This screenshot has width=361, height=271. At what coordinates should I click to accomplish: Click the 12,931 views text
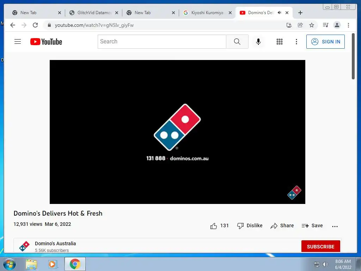(28, 224)
